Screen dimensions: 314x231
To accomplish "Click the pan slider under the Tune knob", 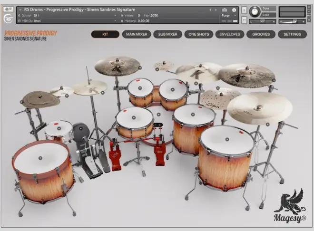I will [x=262, y=21].
